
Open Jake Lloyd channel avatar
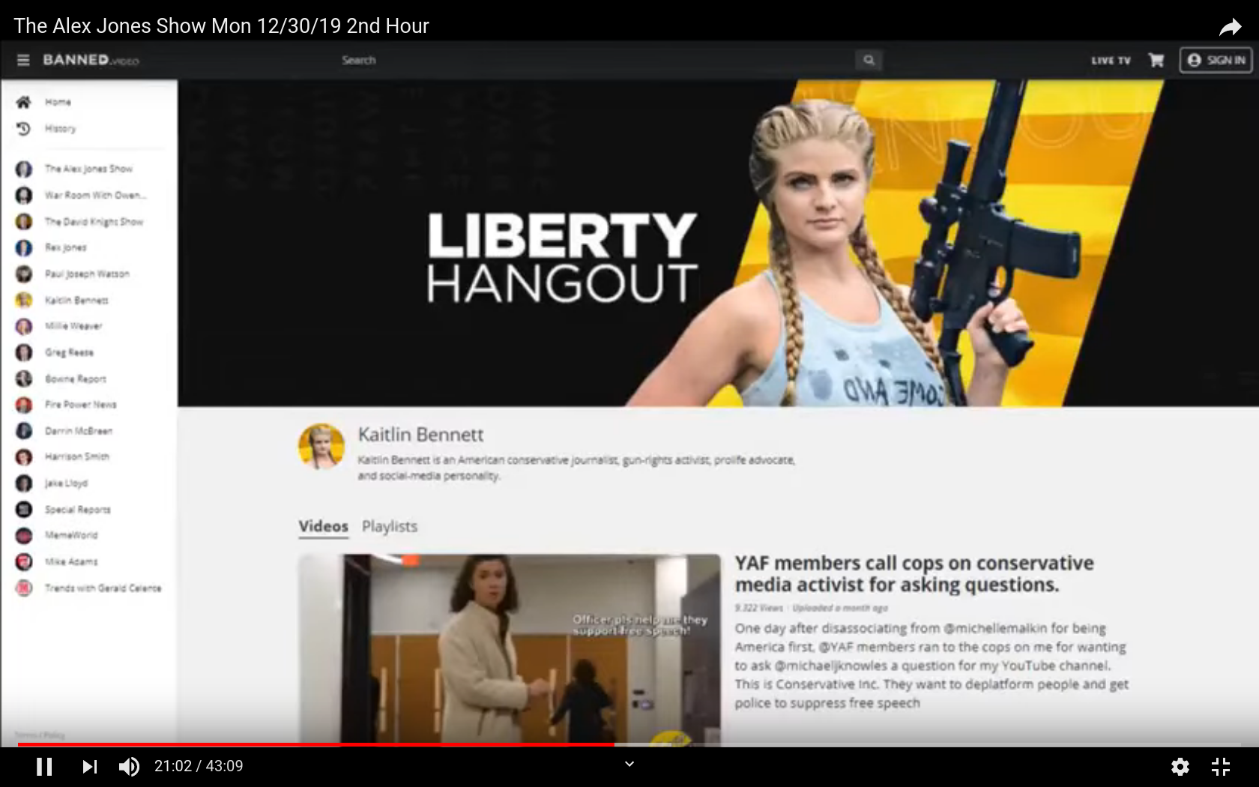(x=24, y=483)
